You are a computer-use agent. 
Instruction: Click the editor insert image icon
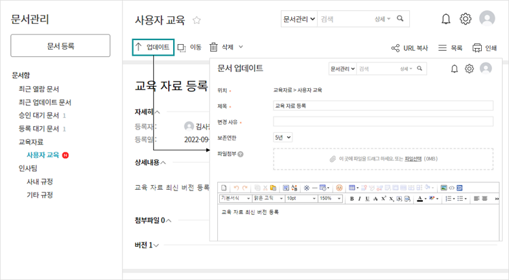coord(443,188)
